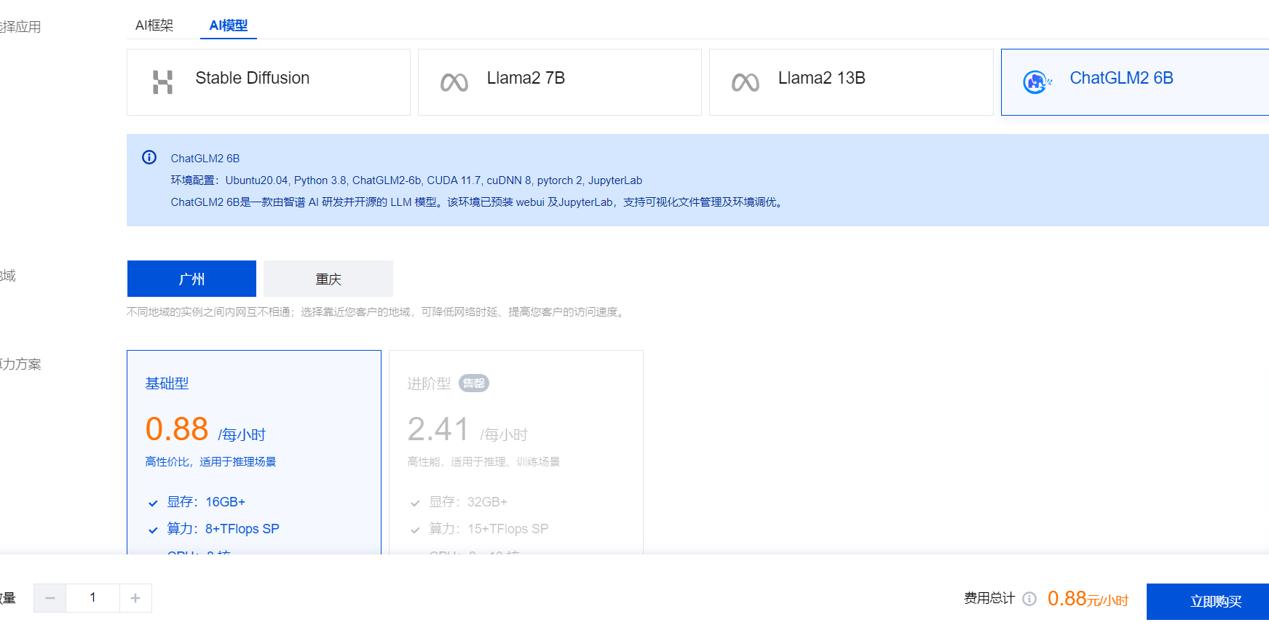Switch to the AI框架 tab
Image resolution: width=1269 pixels, height=625 pixels.
[x=154, y=25]
